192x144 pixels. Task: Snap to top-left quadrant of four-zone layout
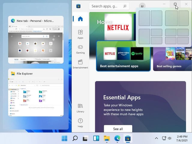click(171, 32)
